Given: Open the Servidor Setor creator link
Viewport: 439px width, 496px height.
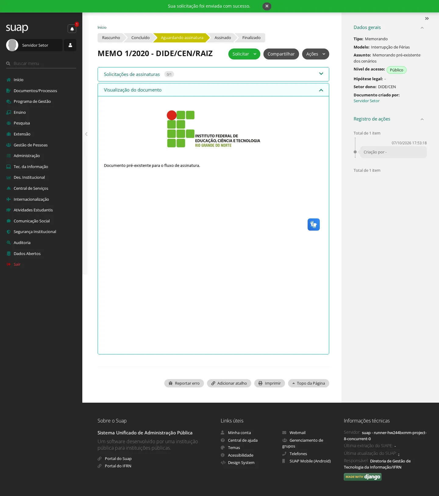Looking at the screenshot, I should [366, 101].
